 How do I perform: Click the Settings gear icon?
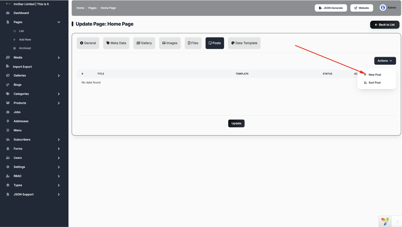click(x=8, y=167)
